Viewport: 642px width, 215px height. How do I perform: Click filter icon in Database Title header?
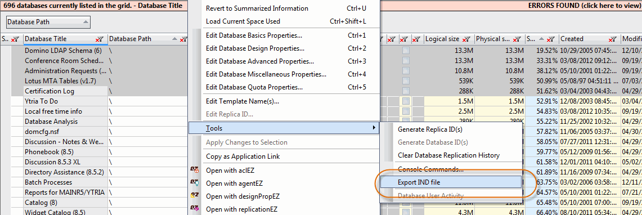100,39
